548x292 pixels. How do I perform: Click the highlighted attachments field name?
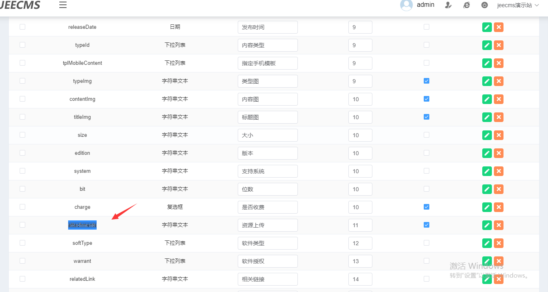pyautogui.click(x=82, y=225)
